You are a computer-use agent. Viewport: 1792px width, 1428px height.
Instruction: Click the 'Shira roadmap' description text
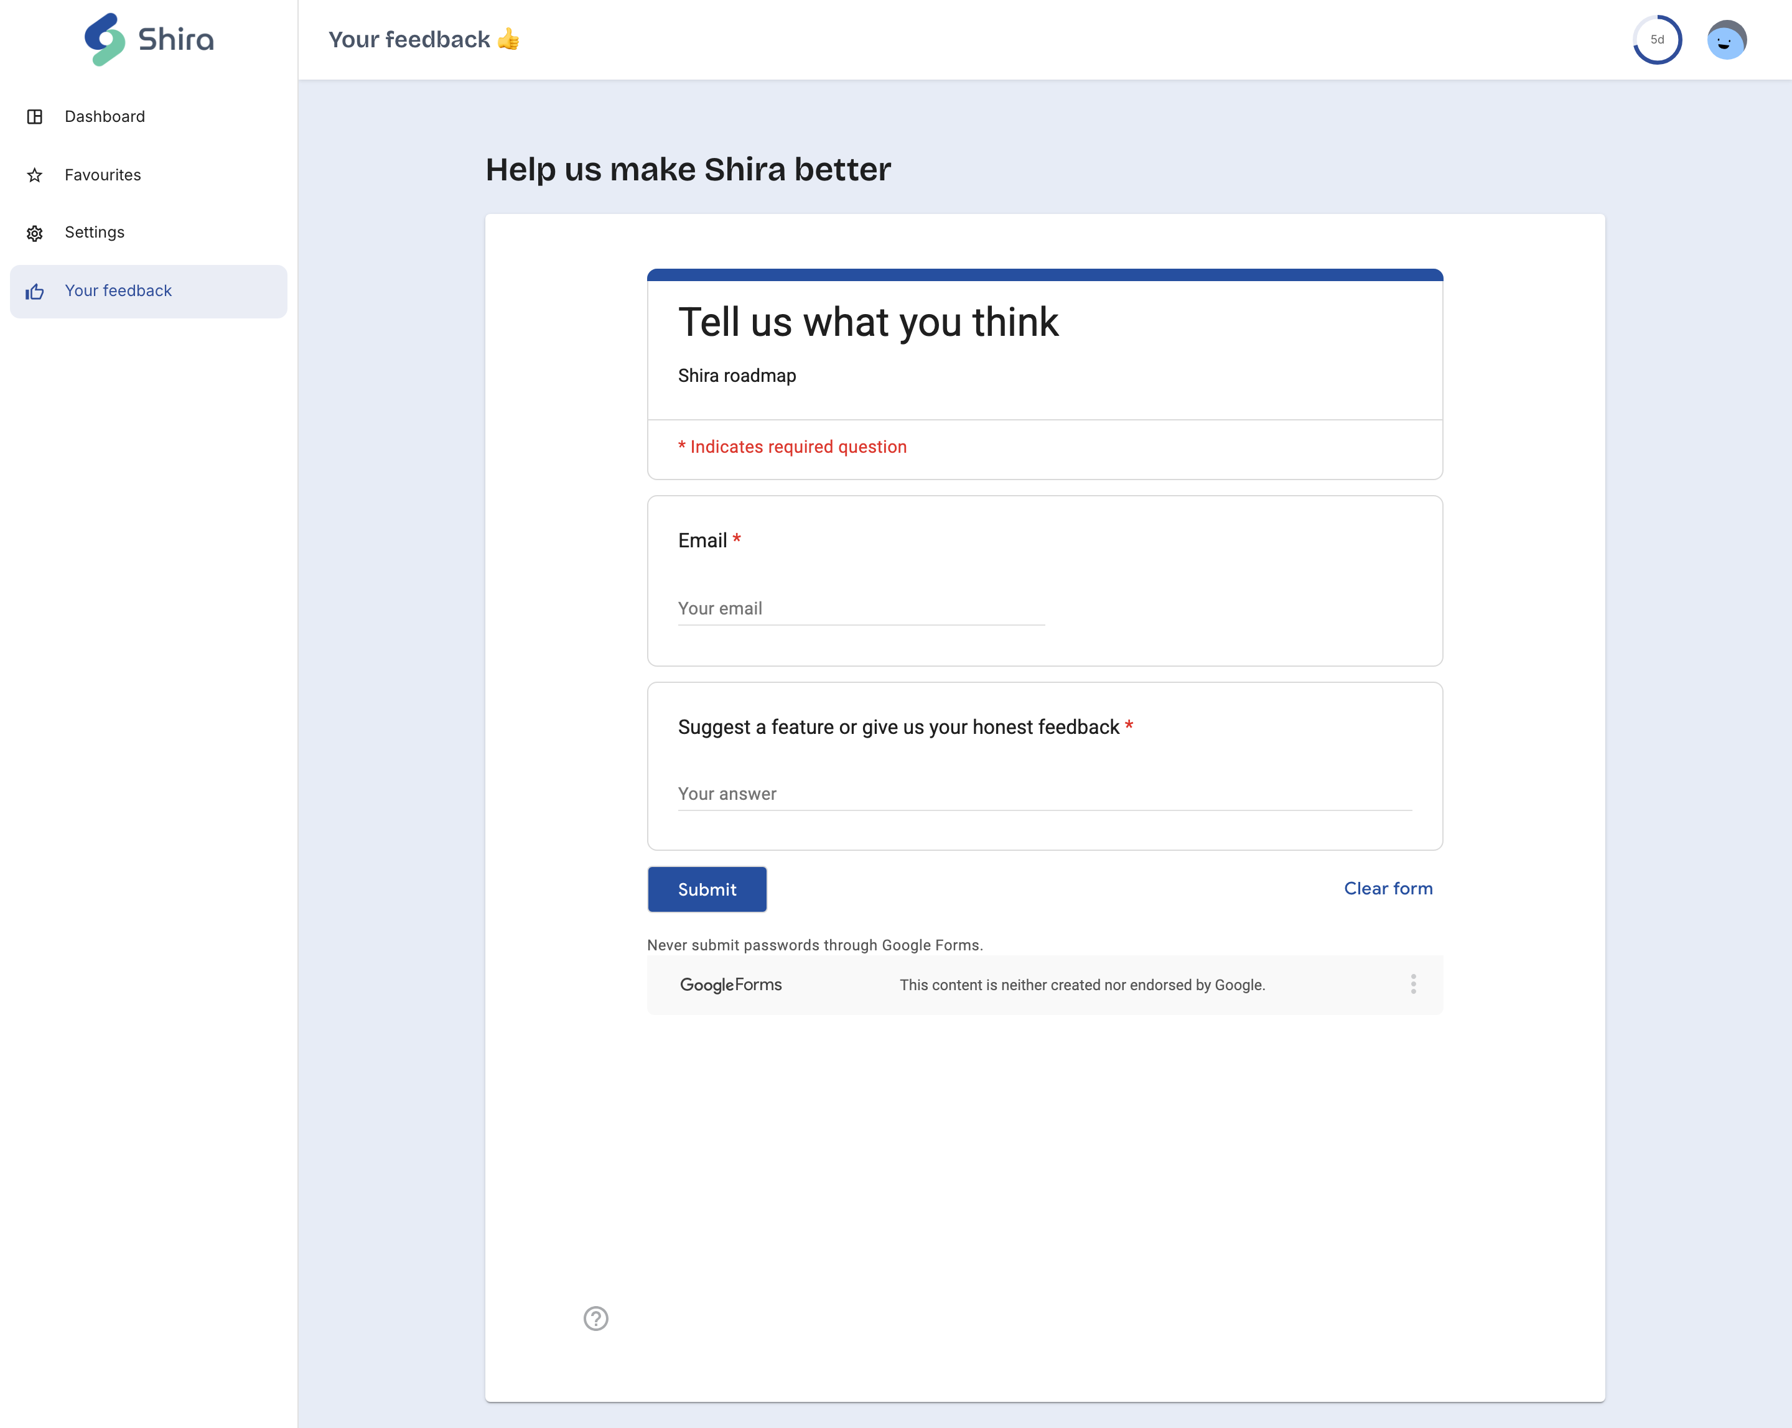(737, 376)
